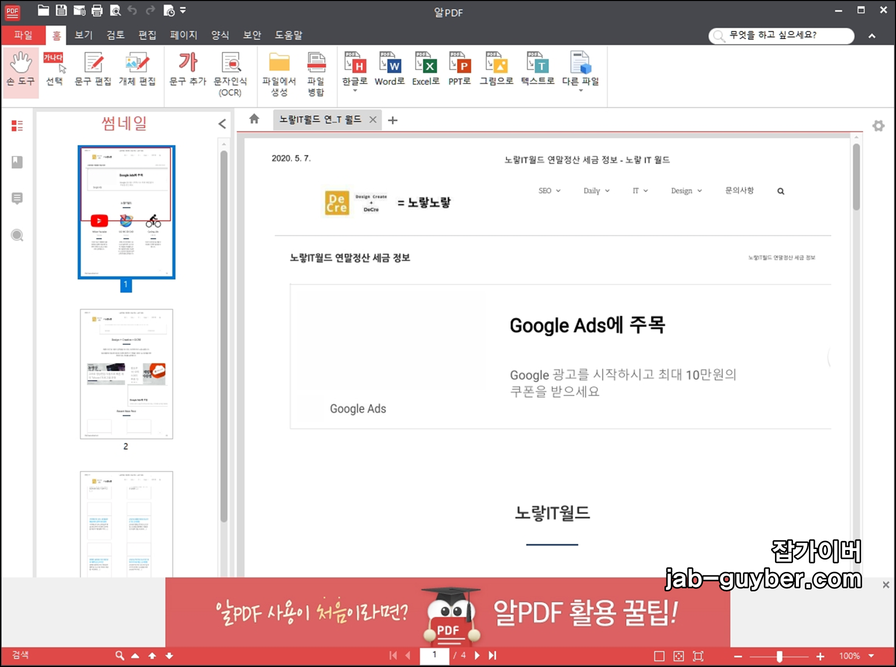Image resolution: width=896 pixels, height=667 pixels.
Task: Switch to the 페이지 ribbon tab
Action: (184, 35)
